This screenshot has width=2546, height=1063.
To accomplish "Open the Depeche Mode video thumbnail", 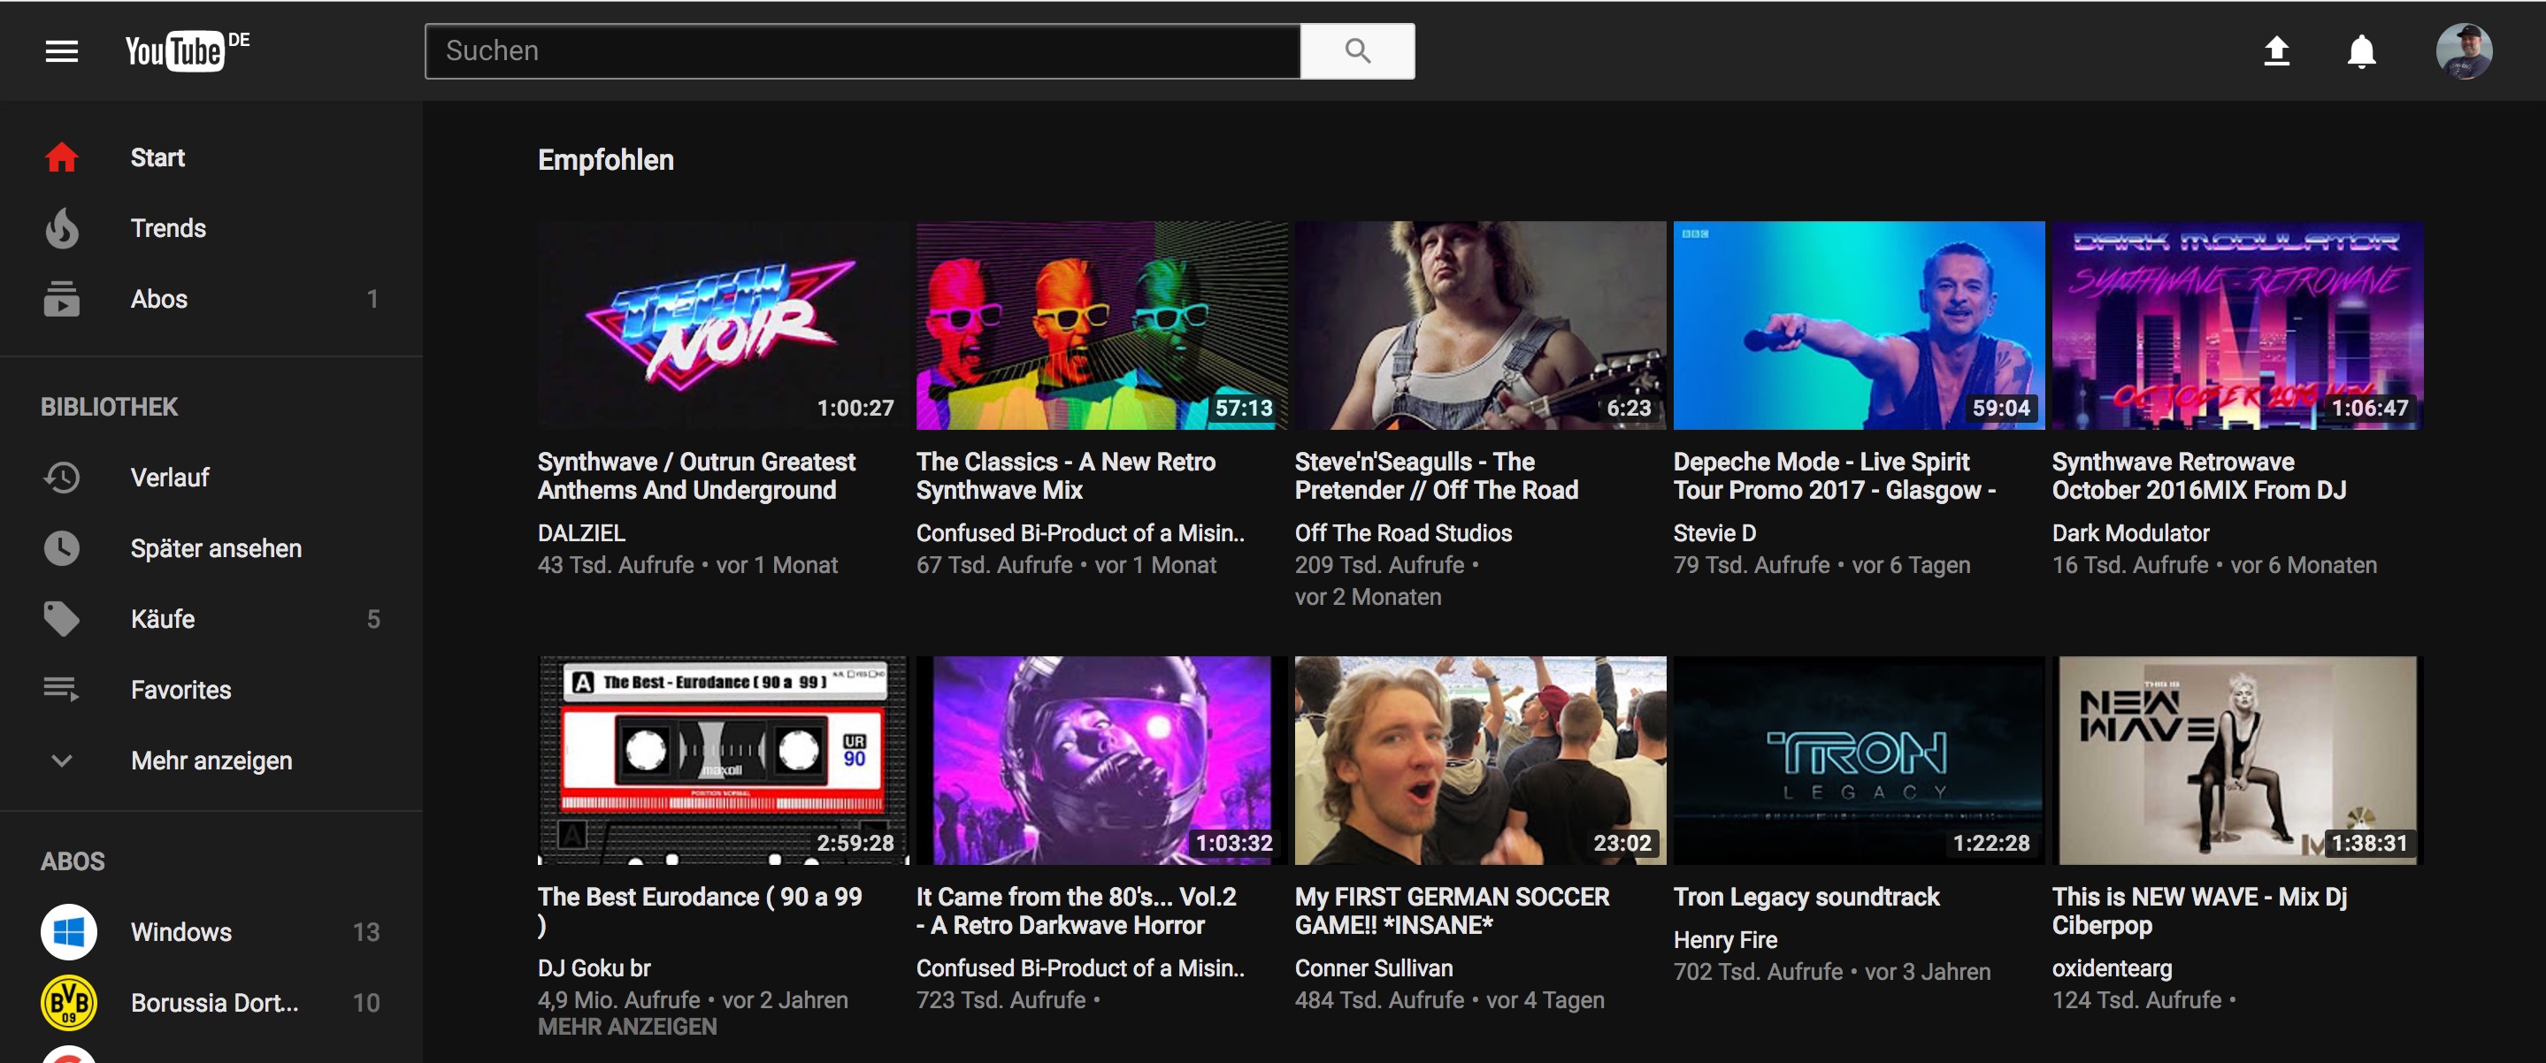I will coord(1858,325).
